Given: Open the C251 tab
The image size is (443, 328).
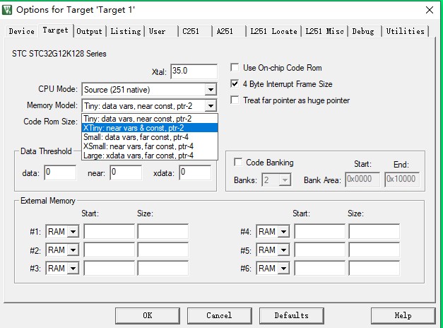Looking at the screenshot, I should (x=191, y=31).
